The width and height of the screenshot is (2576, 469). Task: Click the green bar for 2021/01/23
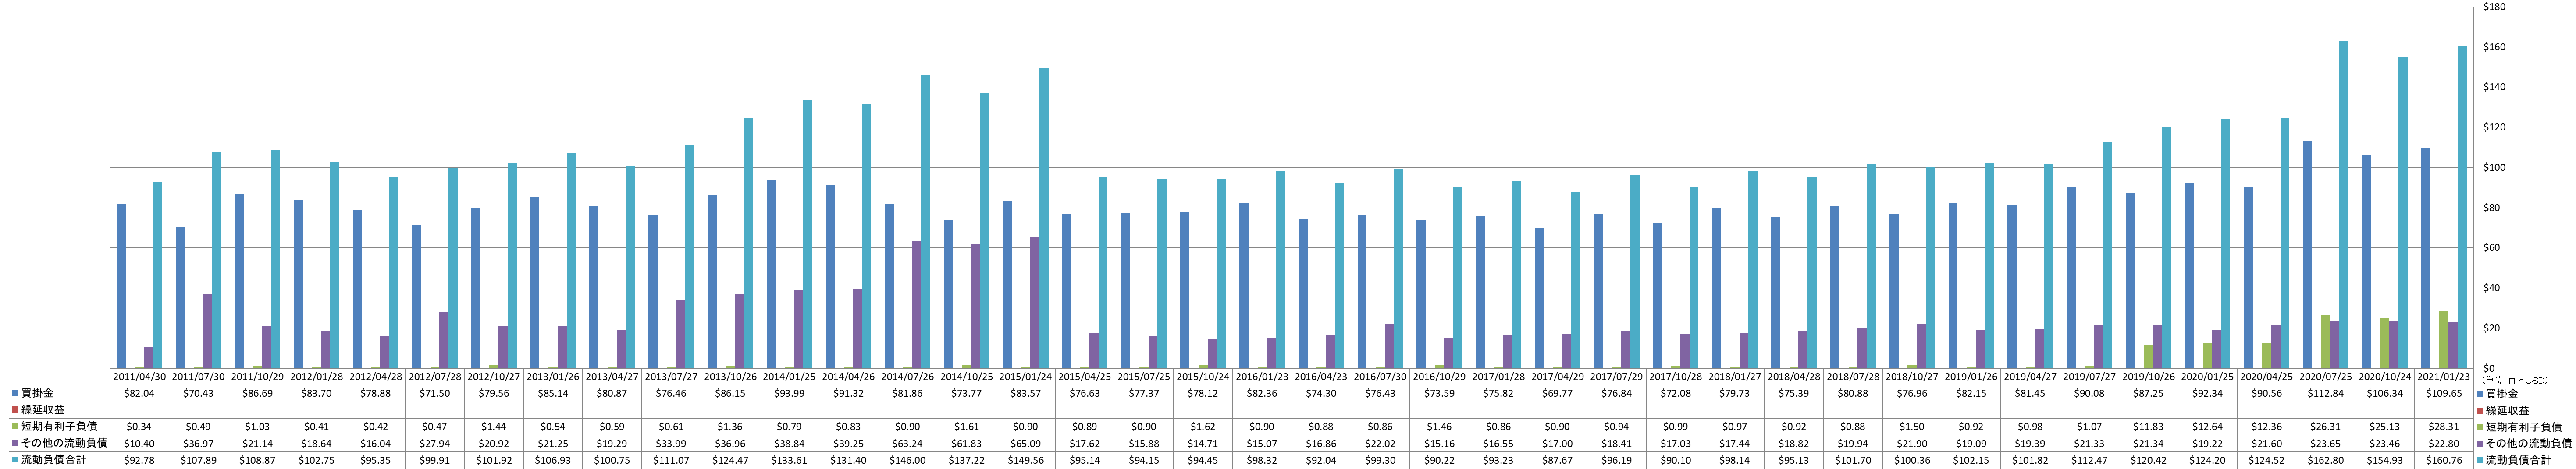coord(2444,340)
